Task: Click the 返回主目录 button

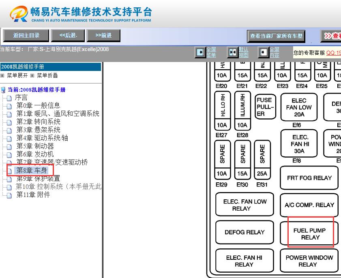Action: (x=26, y=35)
